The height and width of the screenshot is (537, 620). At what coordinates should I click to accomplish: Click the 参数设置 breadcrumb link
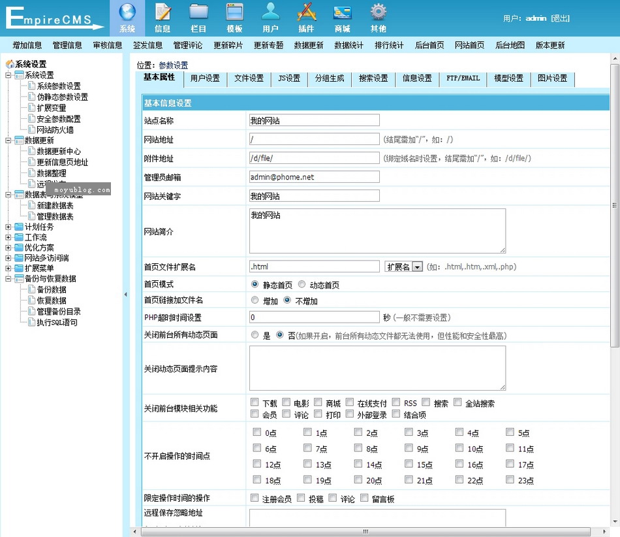coord(173,65)
